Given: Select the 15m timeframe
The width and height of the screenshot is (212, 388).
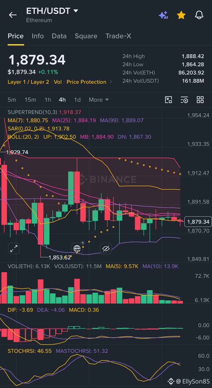Looking at the screenshot, I should point(30,100).
